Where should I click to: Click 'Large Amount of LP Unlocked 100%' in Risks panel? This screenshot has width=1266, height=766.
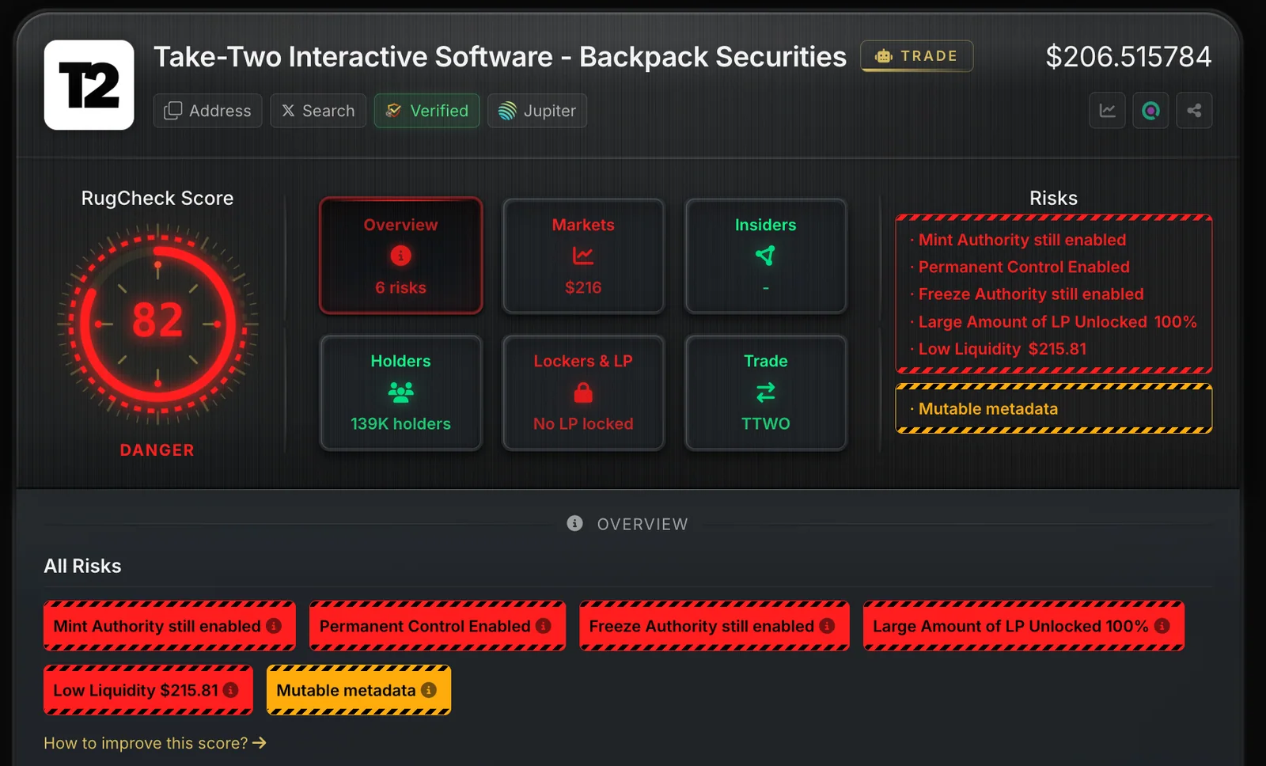coord(1057,321)
